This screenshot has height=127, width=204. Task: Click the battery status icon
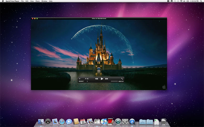pyautogui.click(x=188, y=1)
